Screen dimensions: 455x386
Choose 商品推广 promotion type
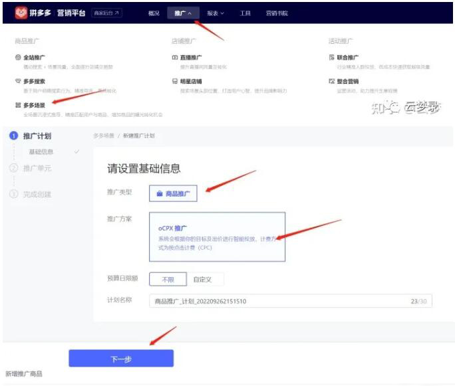pos(173,193)
